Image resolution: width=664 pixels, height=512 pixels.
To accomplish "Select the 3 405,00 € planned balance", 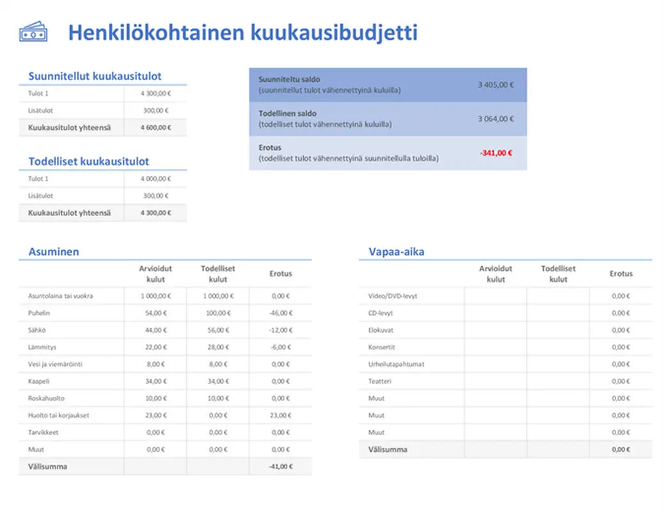I will tap(496, 84).
